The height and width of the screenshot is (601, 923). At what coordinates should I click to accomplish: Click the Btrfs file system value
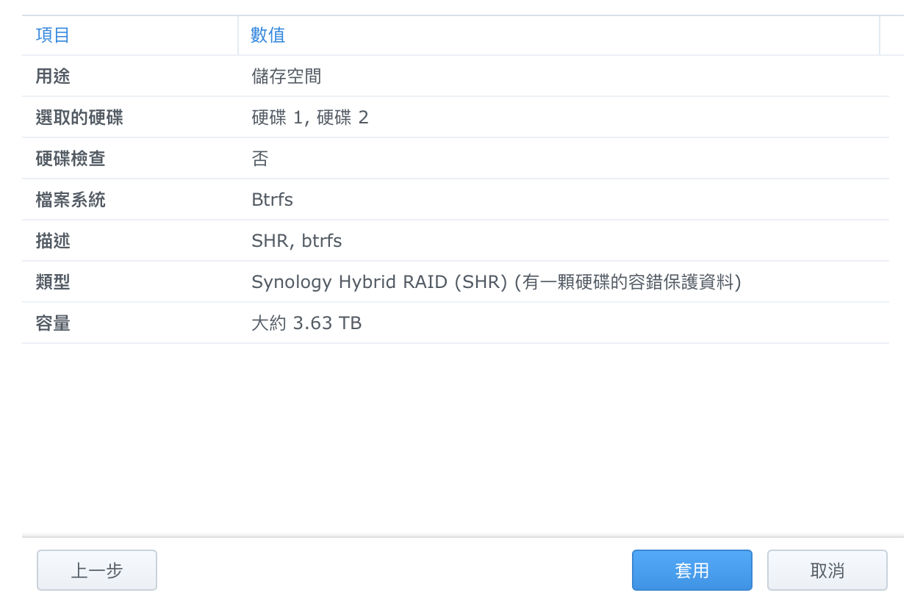273,200
